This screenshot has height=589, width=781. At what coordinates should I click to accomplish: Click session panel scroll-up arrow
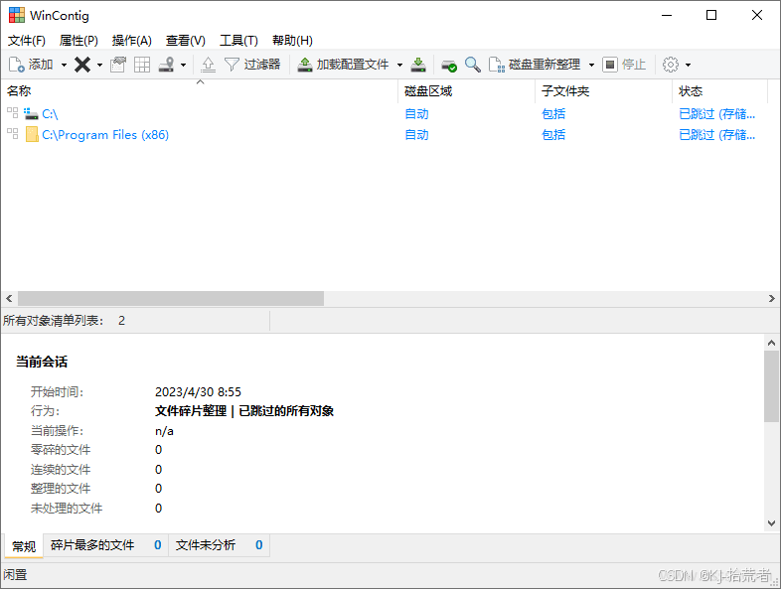tap(771, 343)
